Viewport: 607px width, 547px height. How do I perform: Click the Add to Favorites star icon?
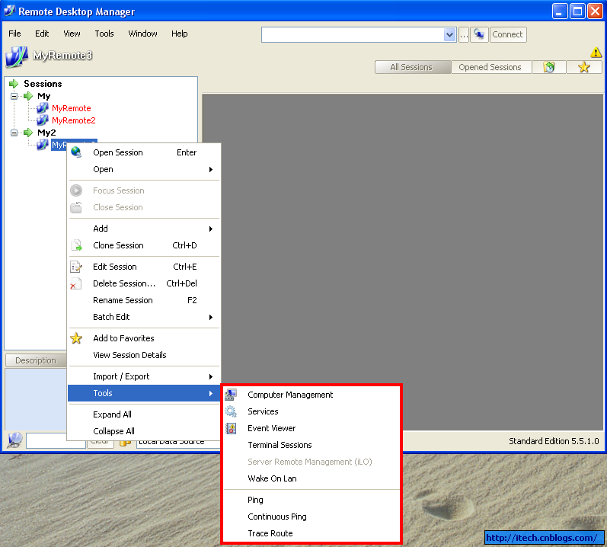click(76, 338)
